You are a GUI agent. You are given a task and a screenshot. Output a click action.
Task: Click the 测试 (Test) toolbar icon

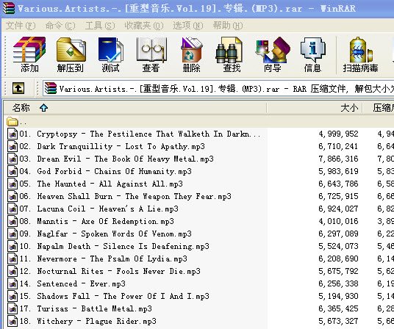(x=110, y=50)
